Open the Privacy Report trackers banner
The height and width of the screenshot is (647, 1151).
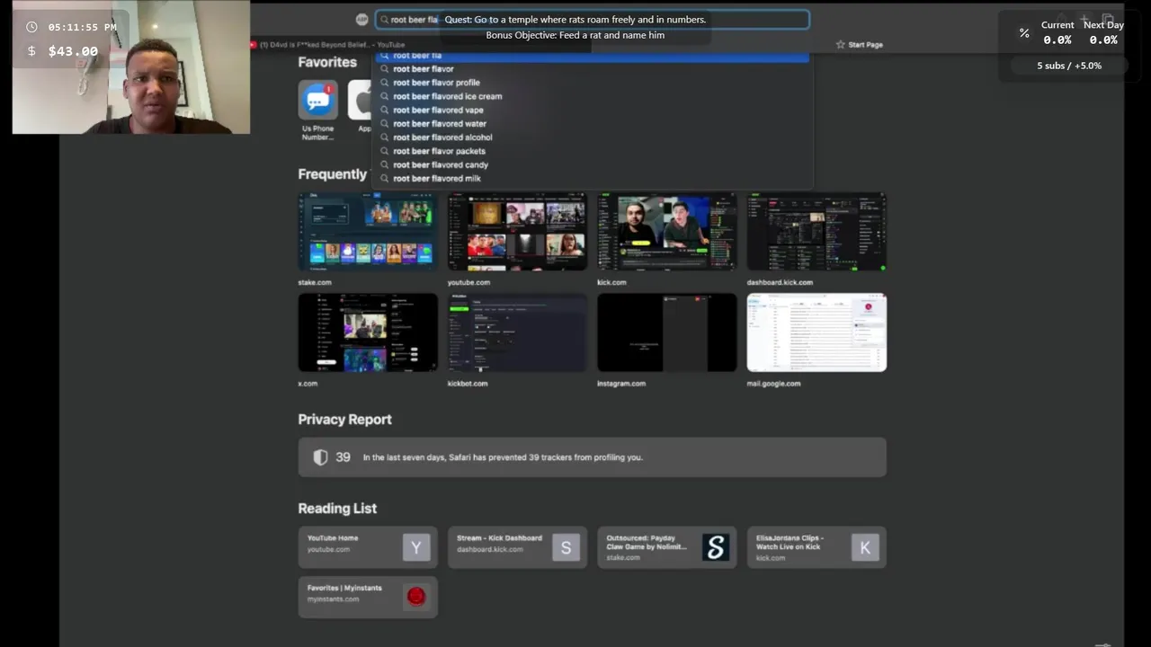592,457
